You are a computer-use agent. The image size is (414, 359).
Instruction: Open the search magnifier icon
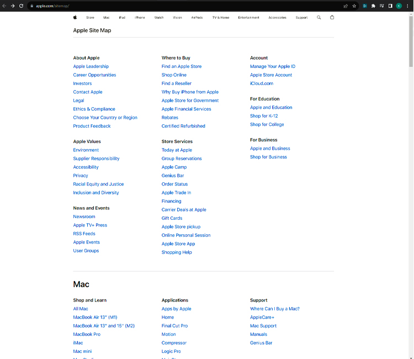pos(319,18)
